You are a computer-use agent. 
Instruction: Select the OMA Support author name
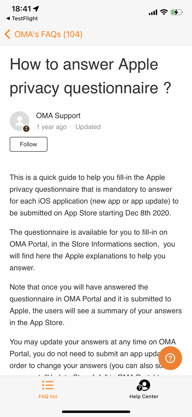(58, 115)
